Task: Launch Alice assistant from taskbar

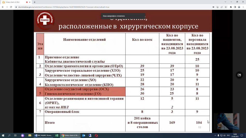Action: coord(23,135)
